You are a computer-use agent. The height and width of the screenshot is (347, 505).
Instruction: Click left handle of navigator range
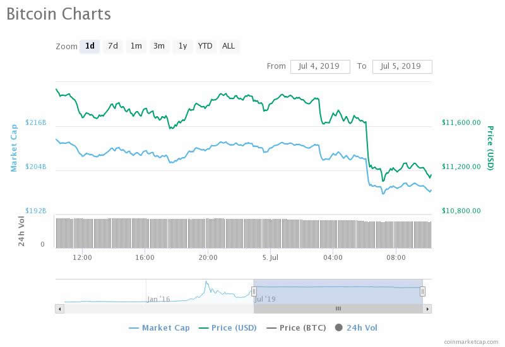[254, 291]
